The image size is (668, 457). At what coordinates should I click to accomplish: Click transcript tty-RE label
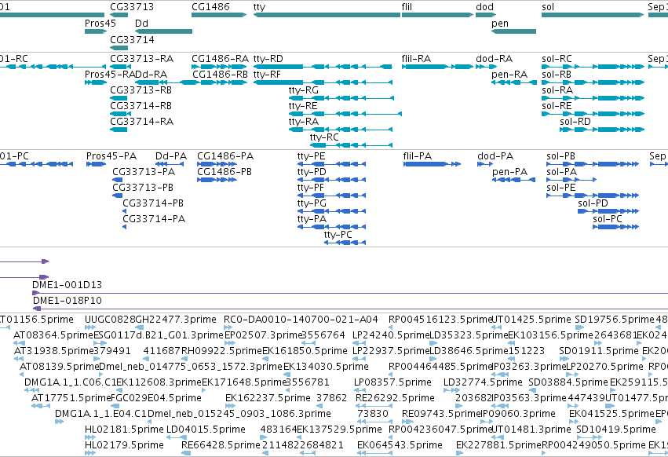(x=303, y=106)
